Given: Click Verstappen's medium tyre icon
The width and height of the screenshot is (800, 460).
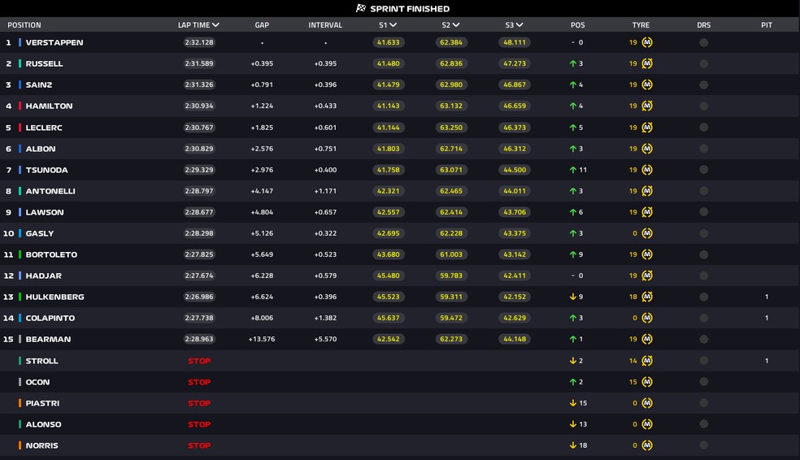Looking at the screenshot, I should [647, 42].
